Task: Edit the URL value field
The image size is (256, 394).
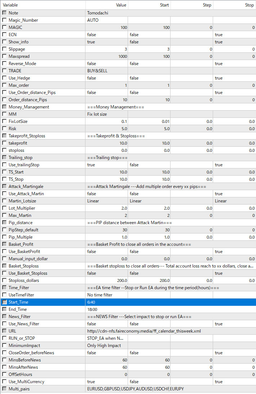Action: [x=171, y=331]
